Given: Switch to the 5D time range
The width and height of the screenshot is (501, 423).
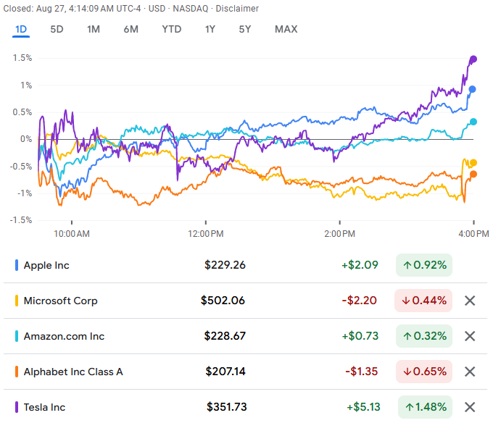Looking at the screenshot, I should point(57,30).
